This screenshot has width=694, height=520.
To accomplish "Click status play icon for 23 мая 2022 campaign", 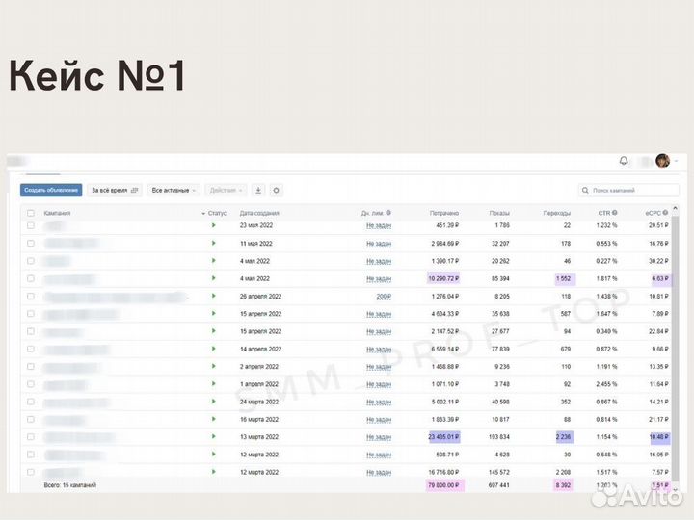I will (213, 225).
